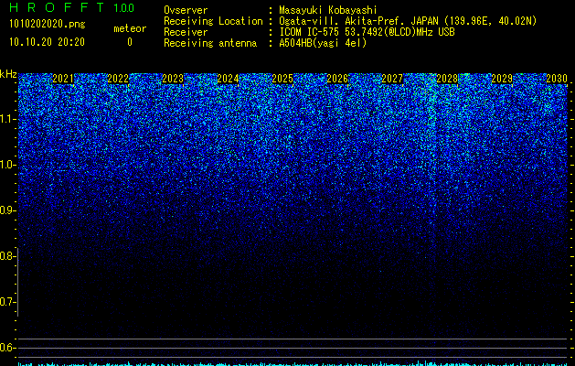Click the HROFFT 1.0.0 title text
Screen dimensions: 575x366
pyautogui.click(x=71, y=7)
